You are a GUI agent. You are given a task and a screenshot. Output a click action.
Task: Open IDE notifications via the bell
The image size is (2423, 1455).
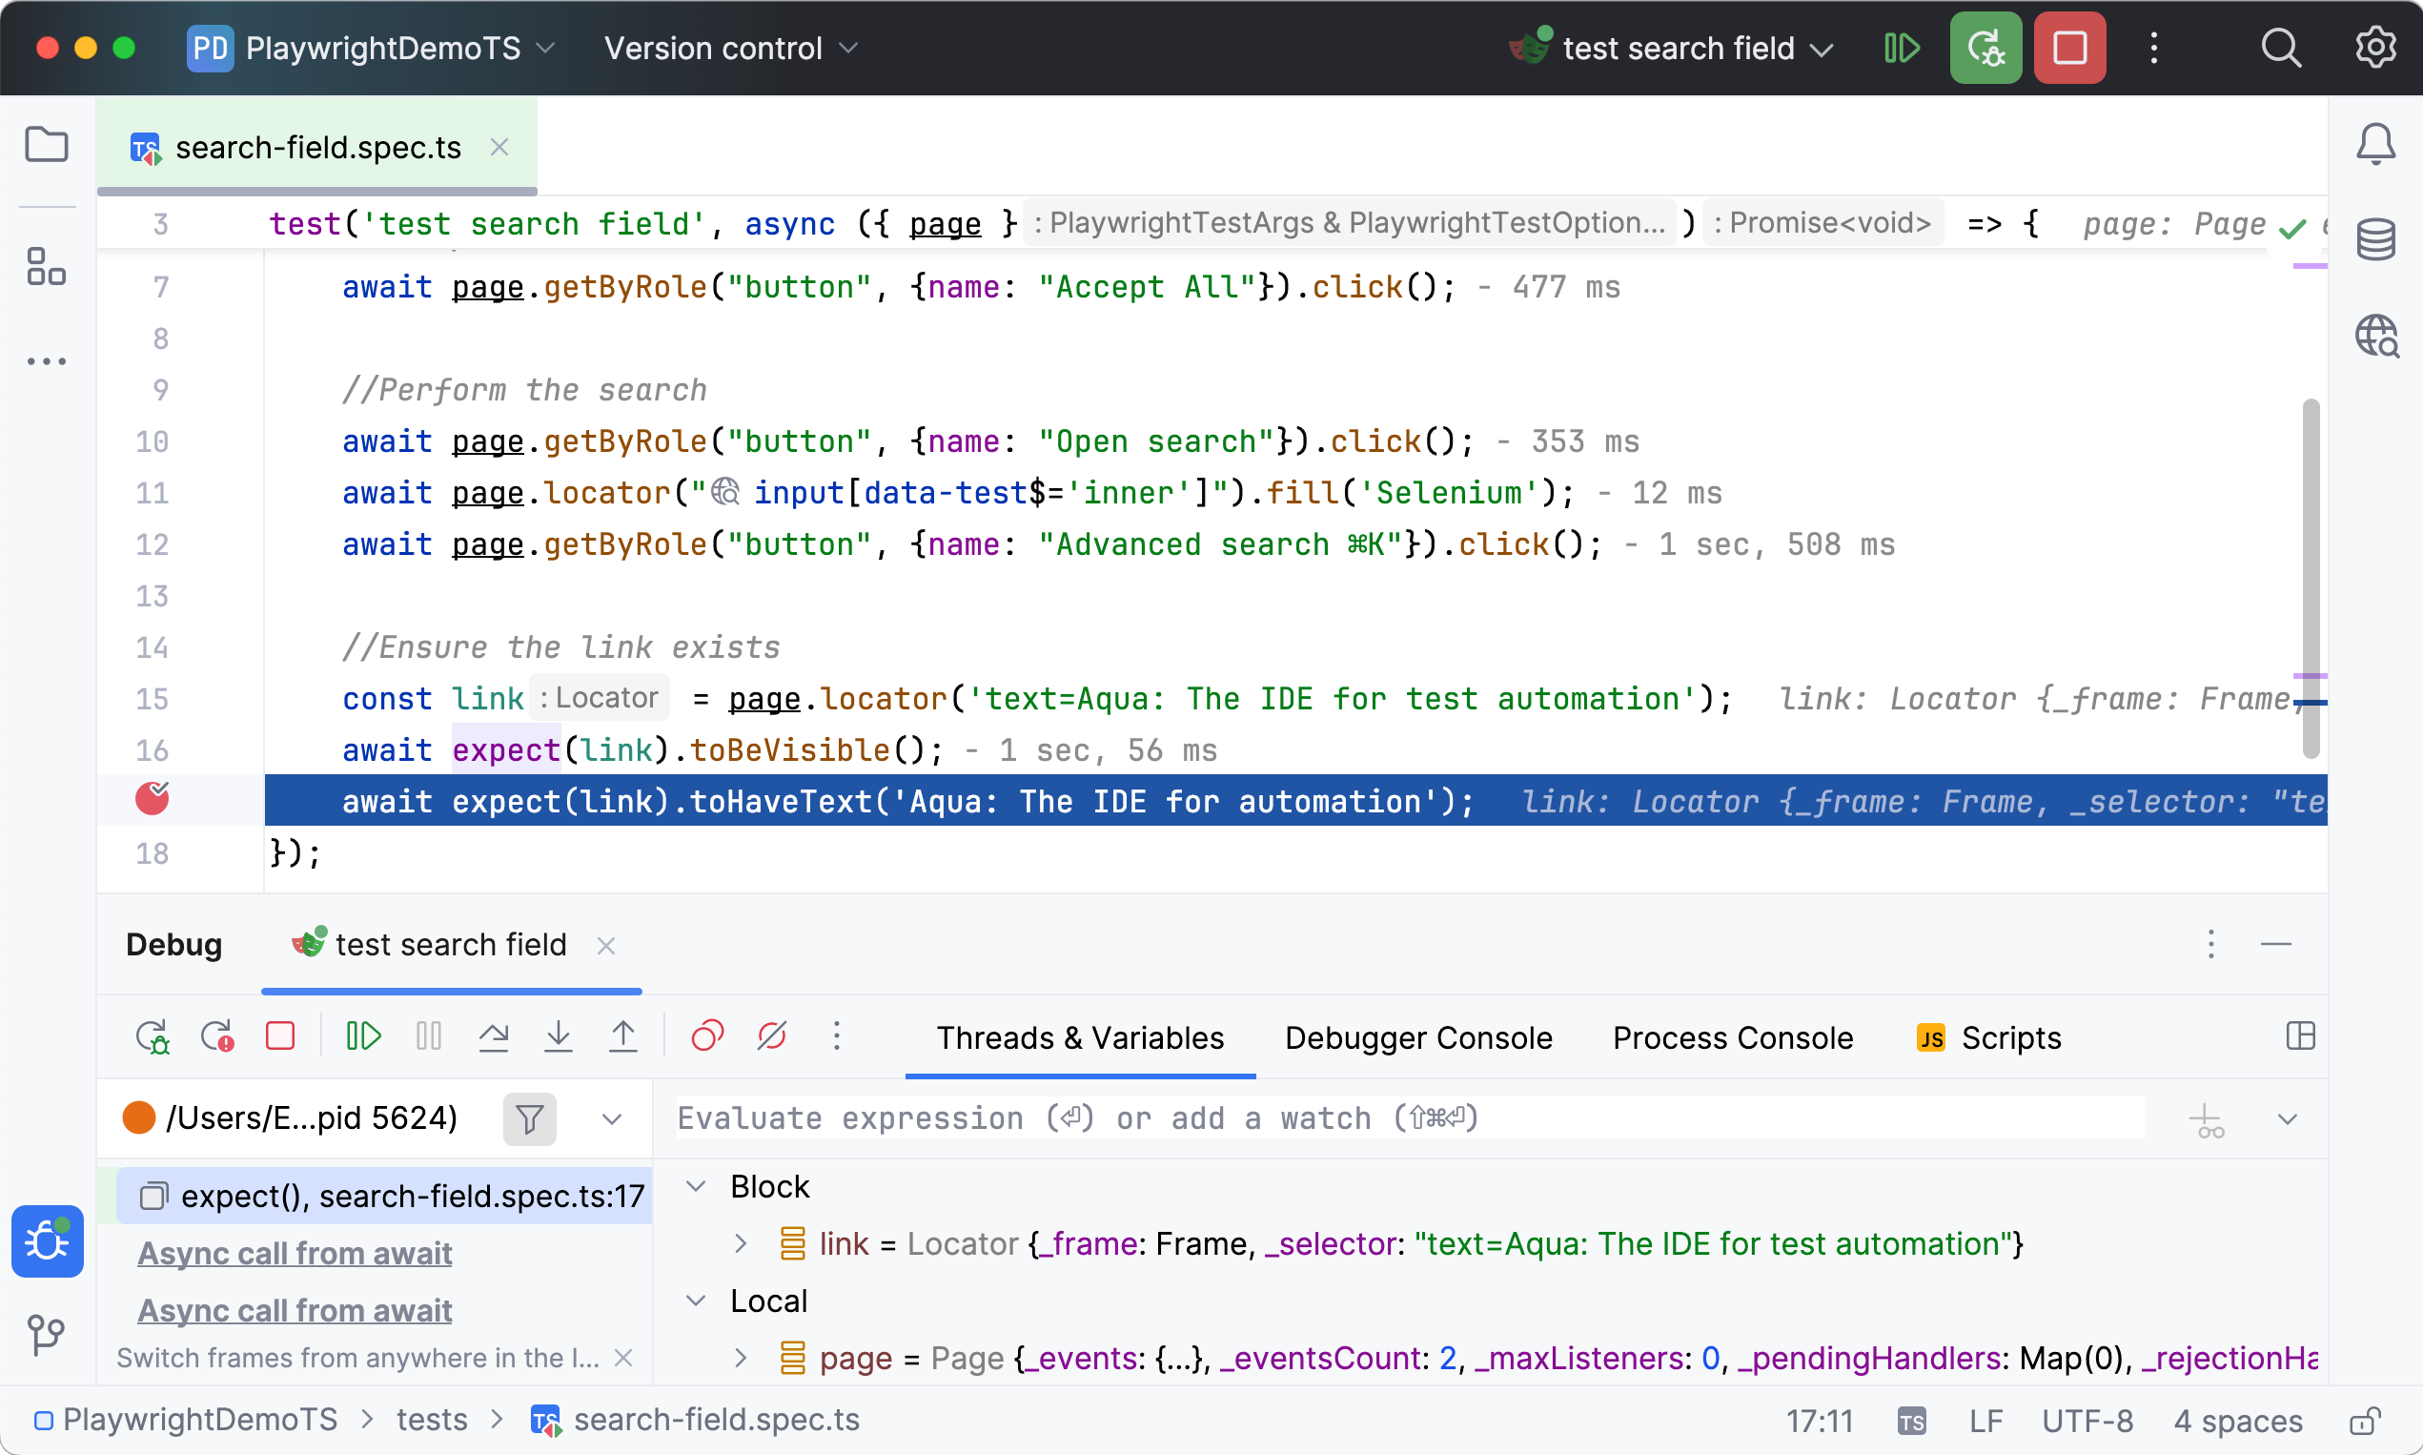click(x=2376, y=143)
